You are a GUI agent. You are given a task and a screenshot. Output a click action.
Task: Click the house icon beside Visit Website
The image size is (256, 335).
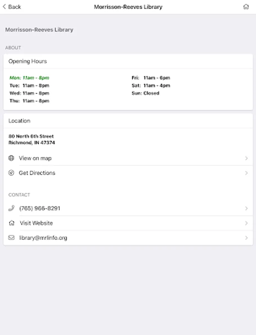tap(12, 223)
